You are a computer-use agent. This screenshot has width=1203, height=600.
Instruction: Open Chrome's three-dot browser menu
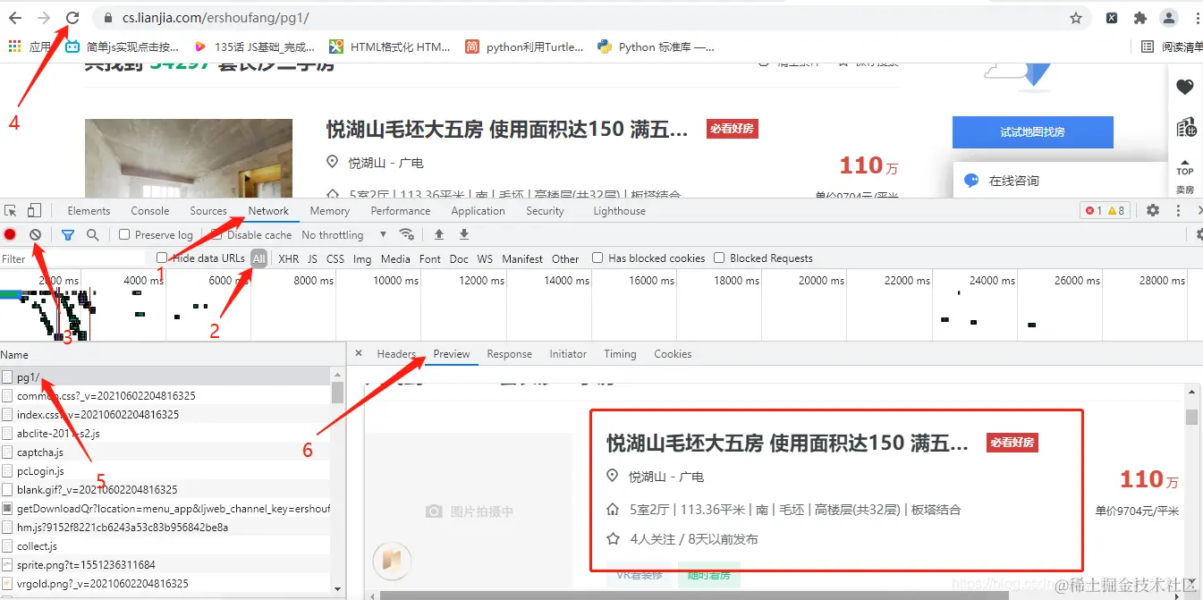coord(1198,18)
